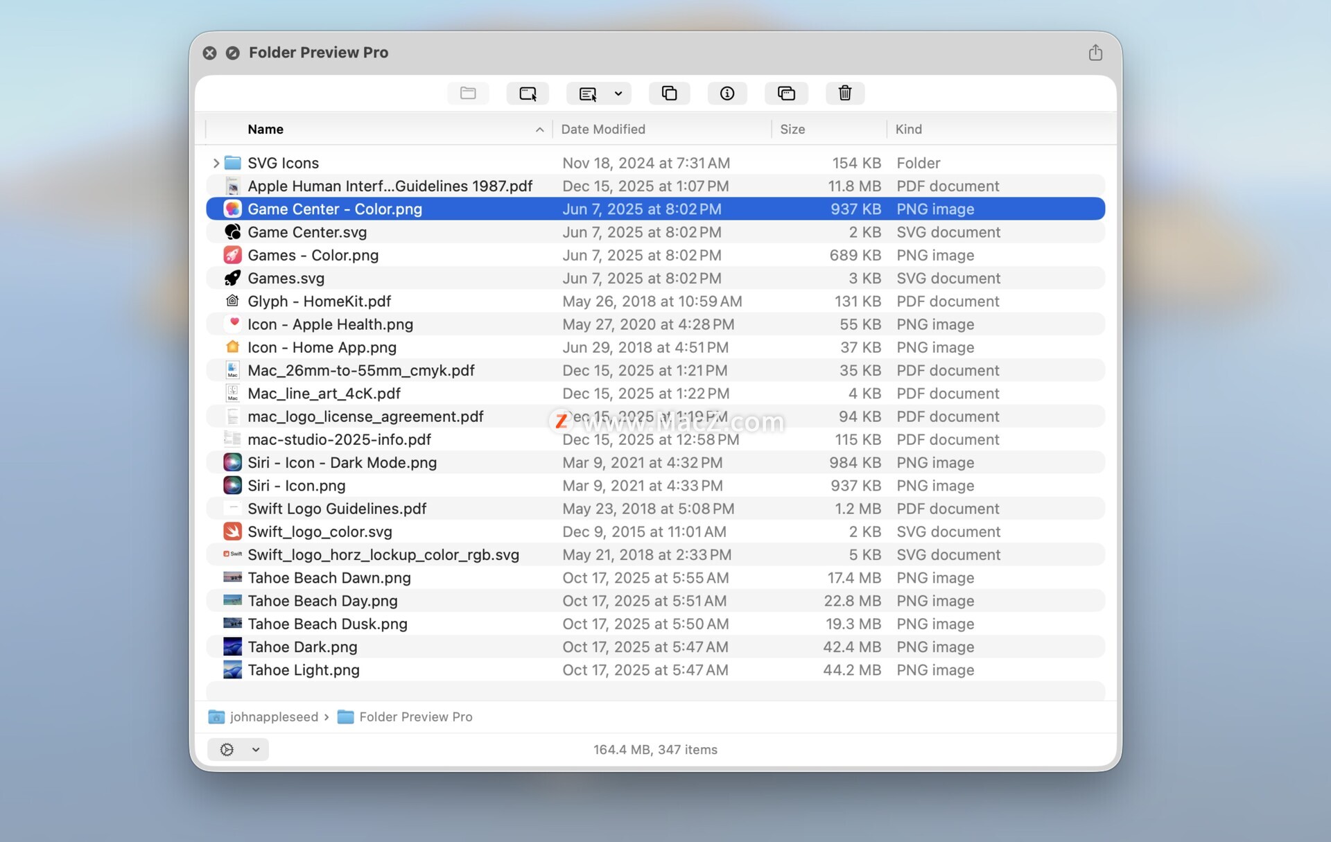Click the "May 23, 2018 at 5:08 PM" date cell

(x=648, y=509)
